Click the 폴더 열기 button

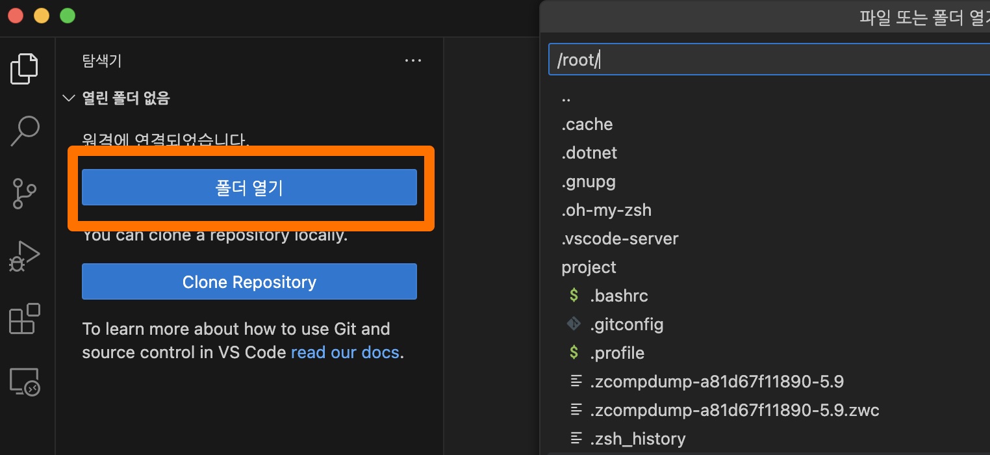click(249, 187)
